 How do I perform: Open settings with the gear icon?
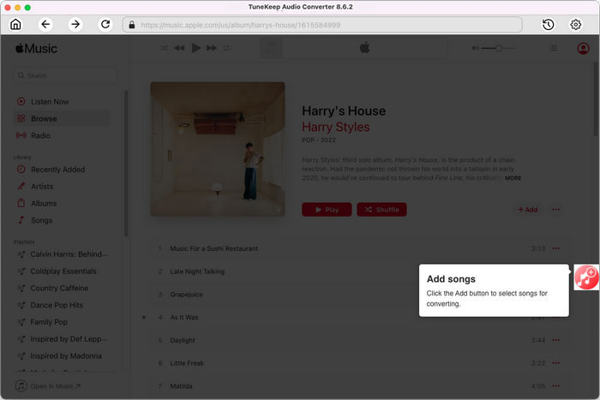[x=575, y=25]
